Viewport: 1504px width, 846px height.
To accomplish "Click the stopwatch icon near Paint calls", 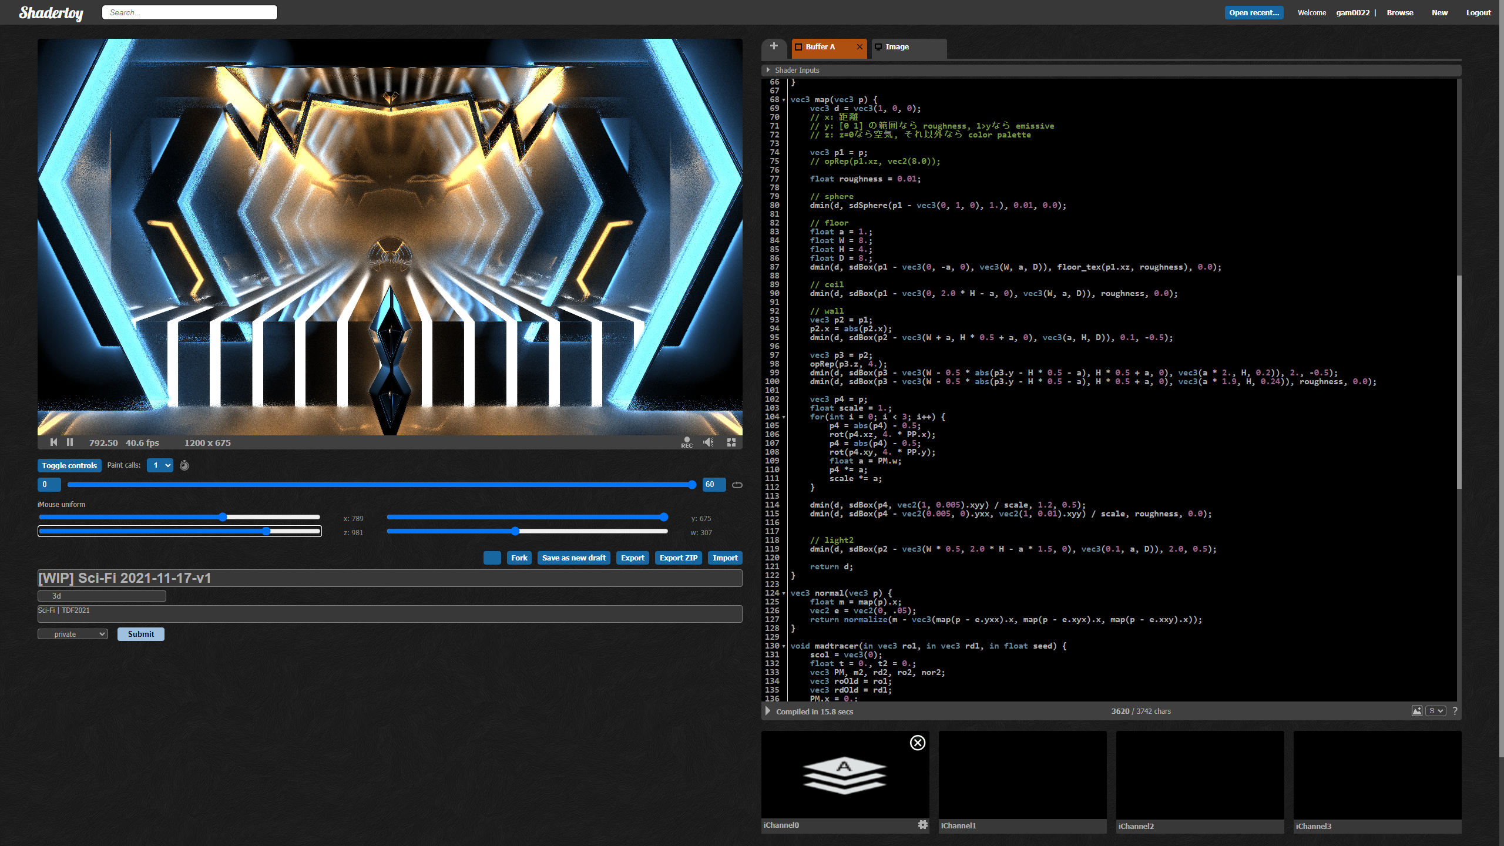I will point(184,465).
